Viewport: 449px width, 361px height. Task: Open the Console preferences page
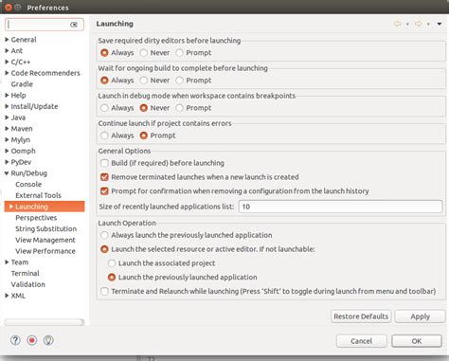28,184
